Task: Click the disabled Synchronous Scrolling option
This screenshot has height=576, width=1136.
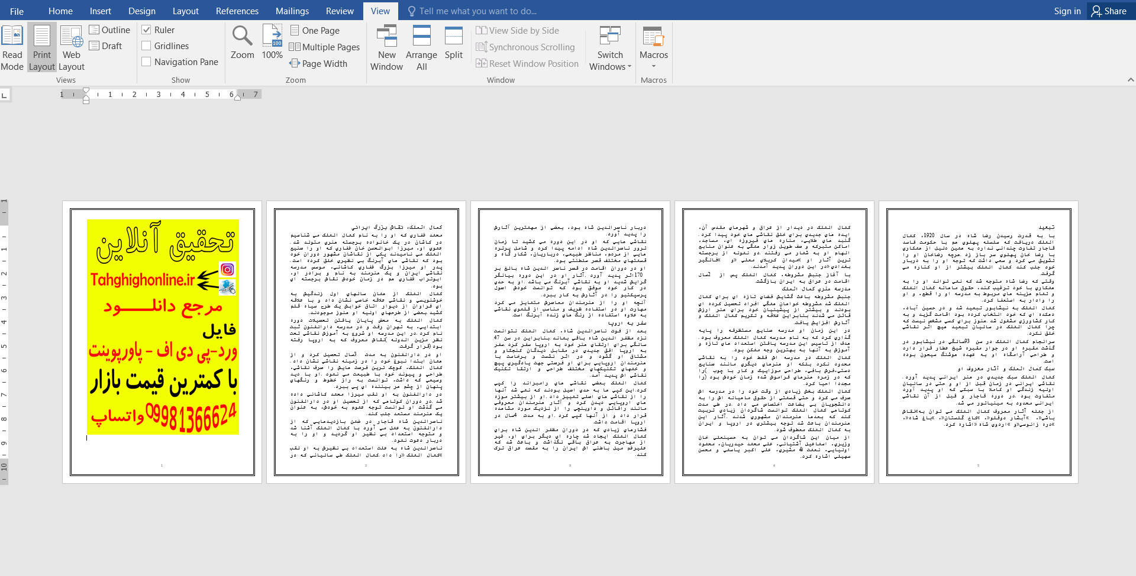Action: click(525, 47)
